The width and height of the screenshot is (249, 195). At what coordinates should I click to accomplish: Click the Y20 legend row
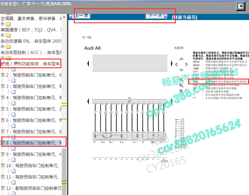point(216,85)
